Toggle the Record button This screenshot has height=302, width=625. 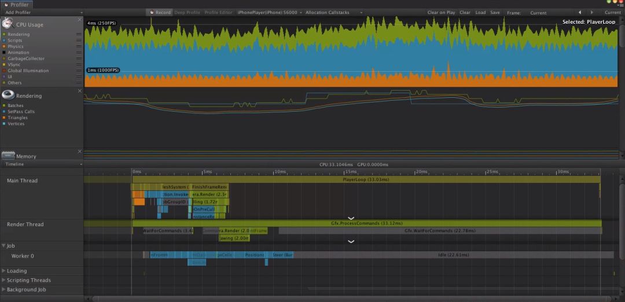click(160, 12)
